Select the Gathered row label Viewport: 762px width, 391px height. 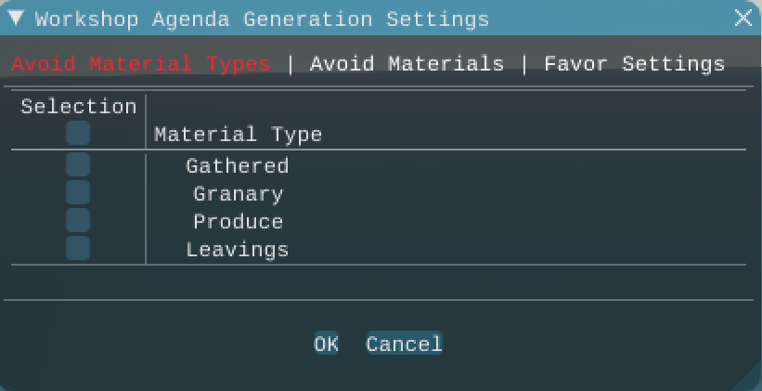click(237, 166)
